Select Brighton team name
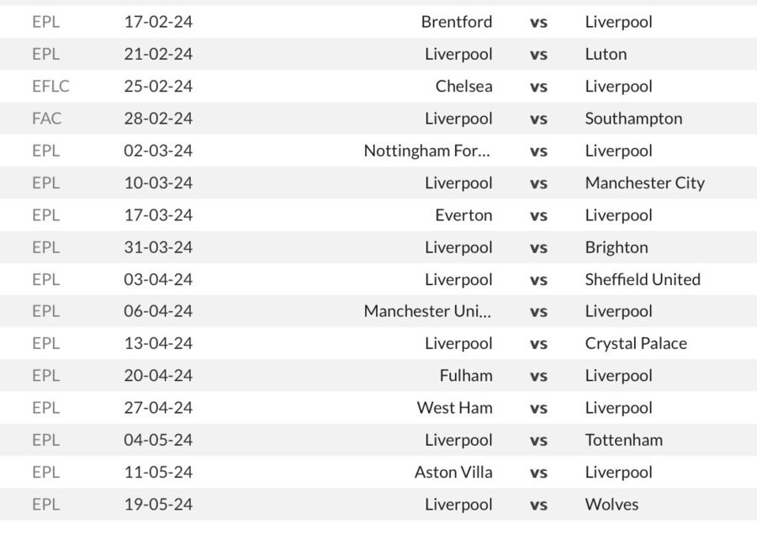 coord(617,247)
